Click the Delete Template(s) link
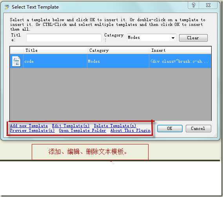This screenshot has width=223, height=197. 115,126
